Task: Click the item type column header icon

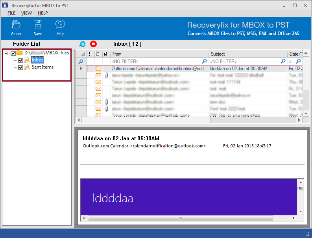Action: pyautogui.click(x=98, y=54)
